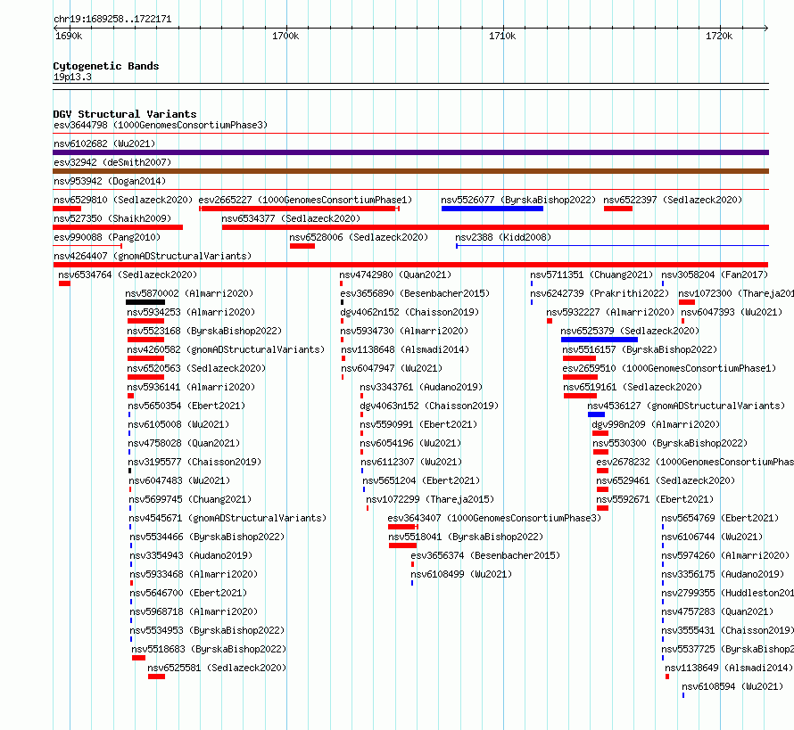Click nsv6112307 (Wu2021) label
The image size is (794, 730).
coord(411,462)
